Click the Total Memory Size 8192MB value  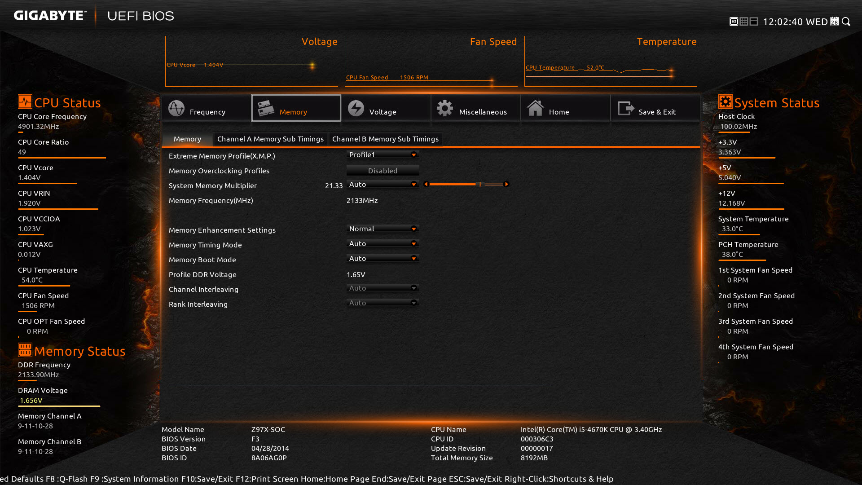[534, 458]
